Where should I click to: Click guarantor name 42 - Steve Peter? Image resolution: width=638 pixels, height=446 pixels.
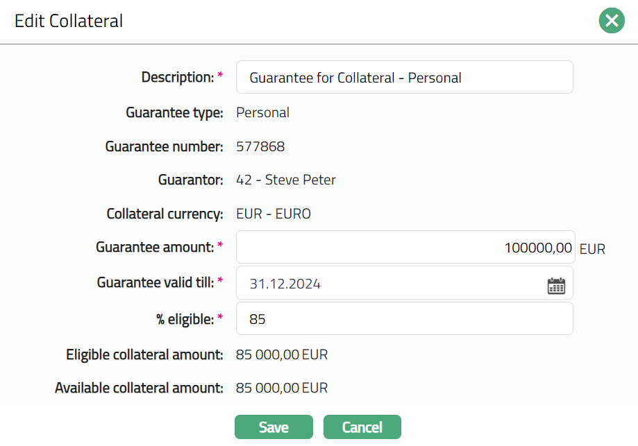(x=286, y=180)
